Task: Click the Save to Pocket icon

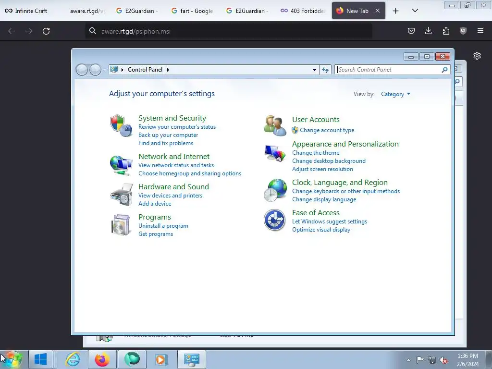Action: point(411,31)
